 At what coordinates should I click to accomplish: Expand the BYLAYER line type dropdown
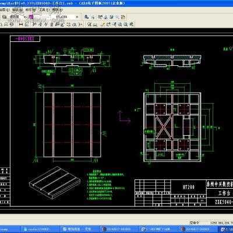pyautogui.click(x=77, y=17)
